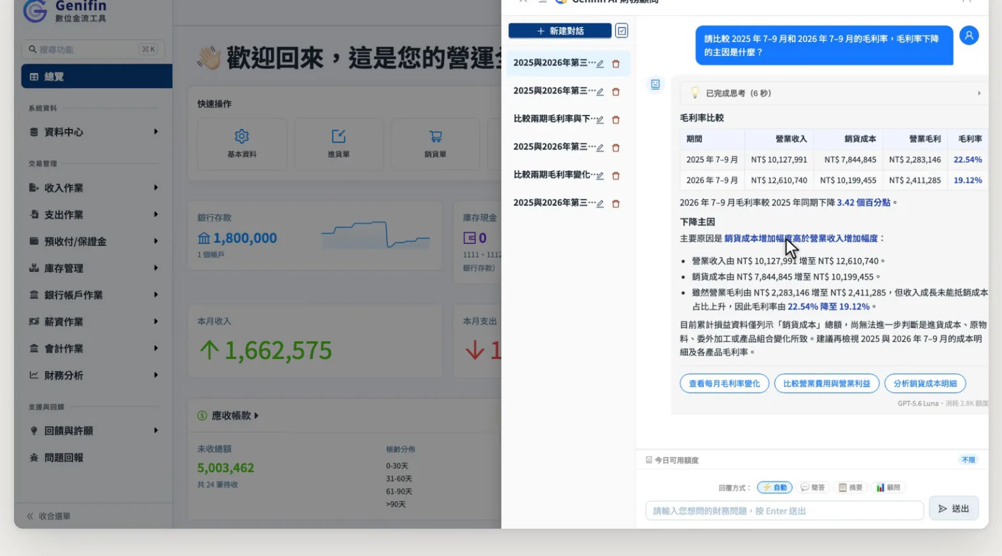Open the 銷貨單 cart quick action

(435, 136)
